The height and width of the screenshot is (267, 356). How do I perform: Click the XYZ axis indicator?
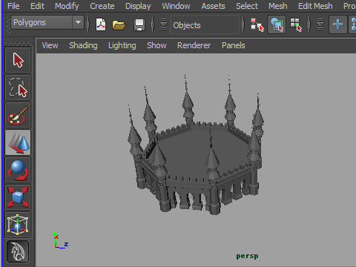point(60,240)
